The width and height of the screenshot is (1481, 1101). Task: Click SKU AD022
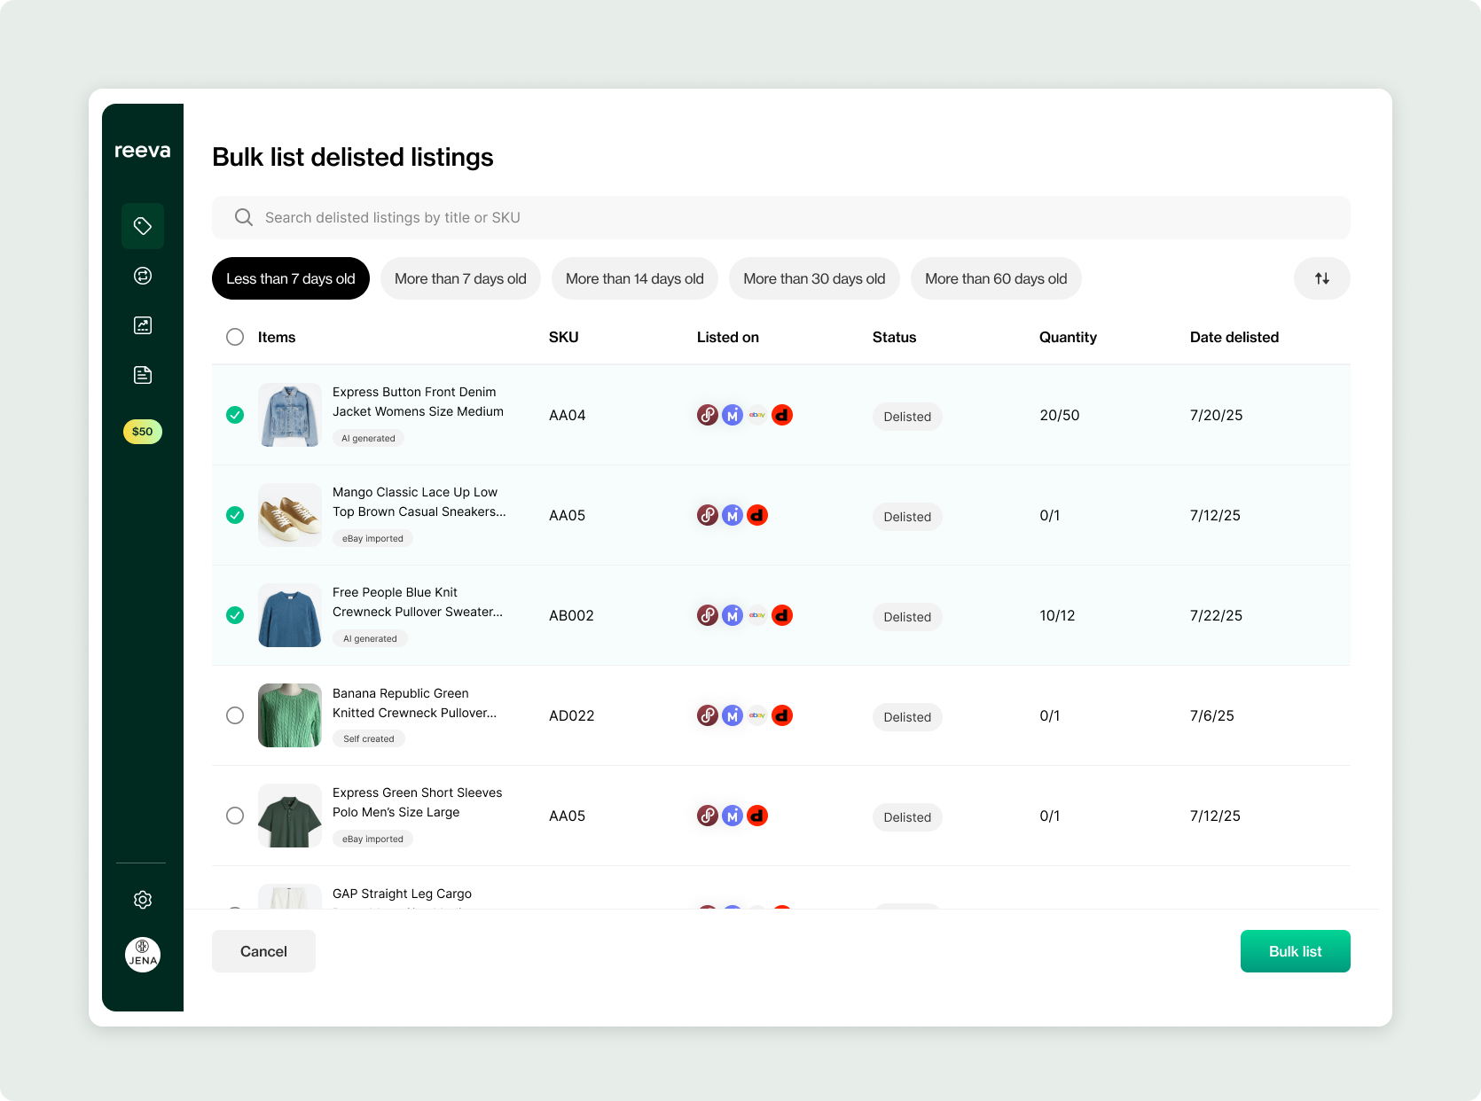click(x=572, y=715)
